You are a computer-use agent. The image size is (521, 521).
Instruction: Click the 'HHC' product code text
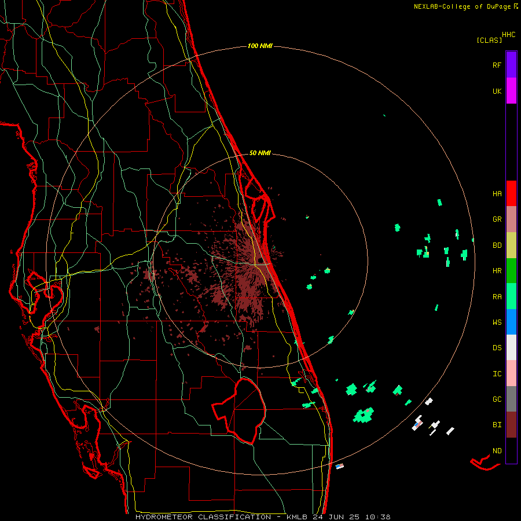click(509, 35)
